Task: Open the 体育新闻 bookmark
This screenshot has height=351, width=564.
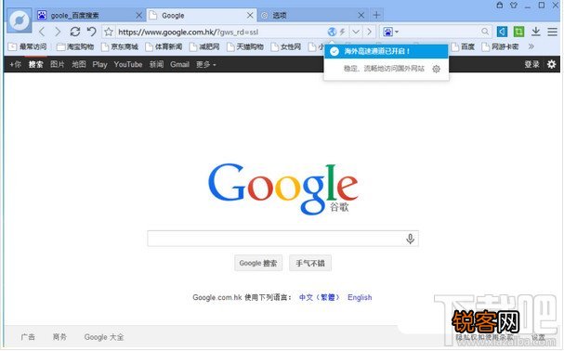Action: click(164, 46)
